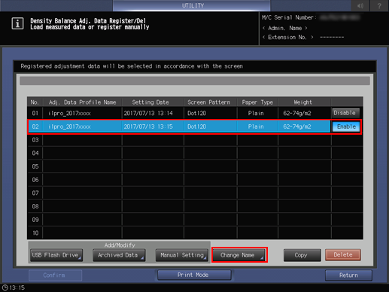This screenshot has height=292, width=389.
Task: Click the clock icon in status bar
Action: click(x=5, y=287)
